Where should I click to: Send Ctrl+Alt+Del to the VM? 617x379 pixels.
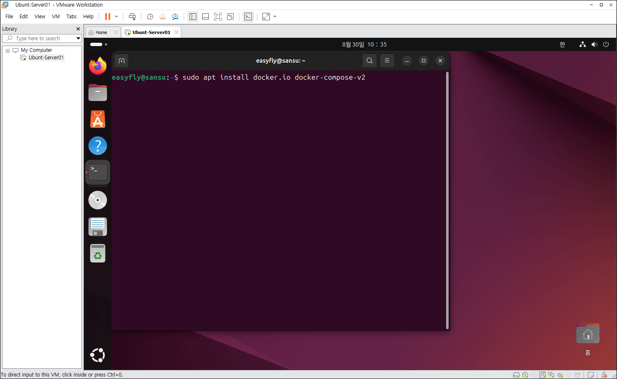[132, 17]
